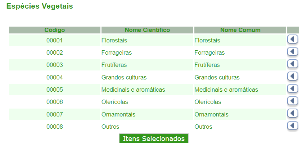Click Frutíferas in Nome Comum column
Image resolution: width=302 pixels, height=151 pixels.
[207, 65]
